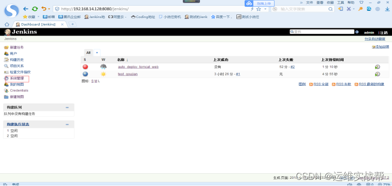Open address bar dropdown arrow
Viewport: 392px width, 186px height.
coord(265,9)
